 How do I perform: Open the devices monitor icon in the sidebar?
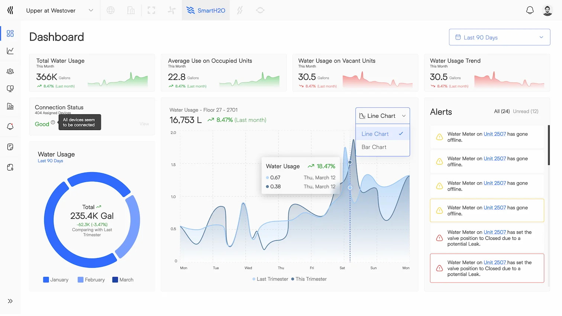[x=10, y=89]
